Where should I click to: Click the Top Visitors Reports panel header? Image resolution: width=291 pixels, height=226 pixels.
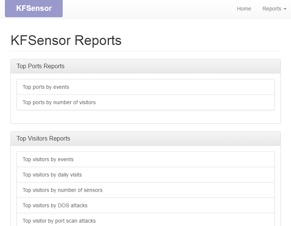(146, 139)
